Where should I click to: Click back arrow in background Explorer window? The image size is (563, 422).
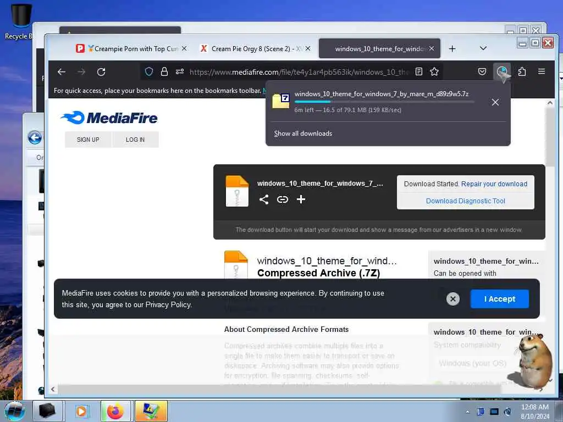click(x=35, y=137)
